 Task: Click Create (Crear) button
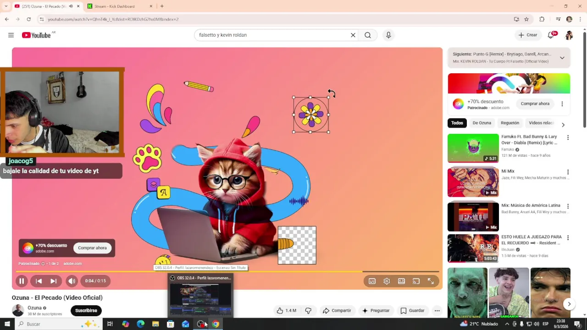[x=527, y=35]
